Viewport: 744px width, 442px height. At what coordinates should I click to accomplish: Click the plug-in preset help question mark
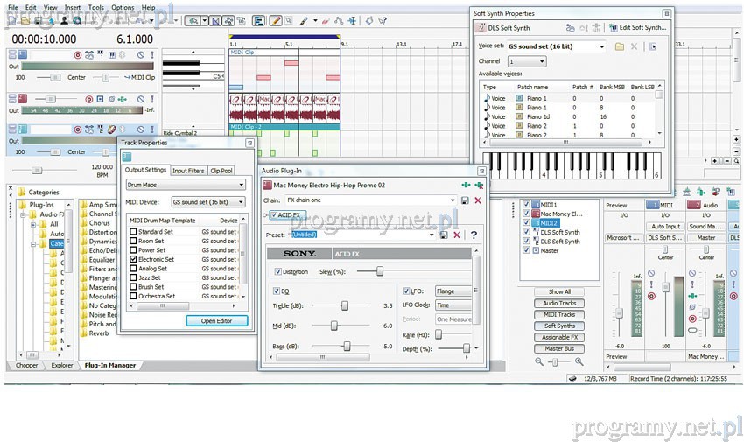point(474,235)
